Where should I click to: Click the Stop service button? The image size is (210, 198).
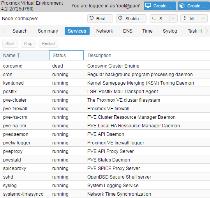point(28,43)
